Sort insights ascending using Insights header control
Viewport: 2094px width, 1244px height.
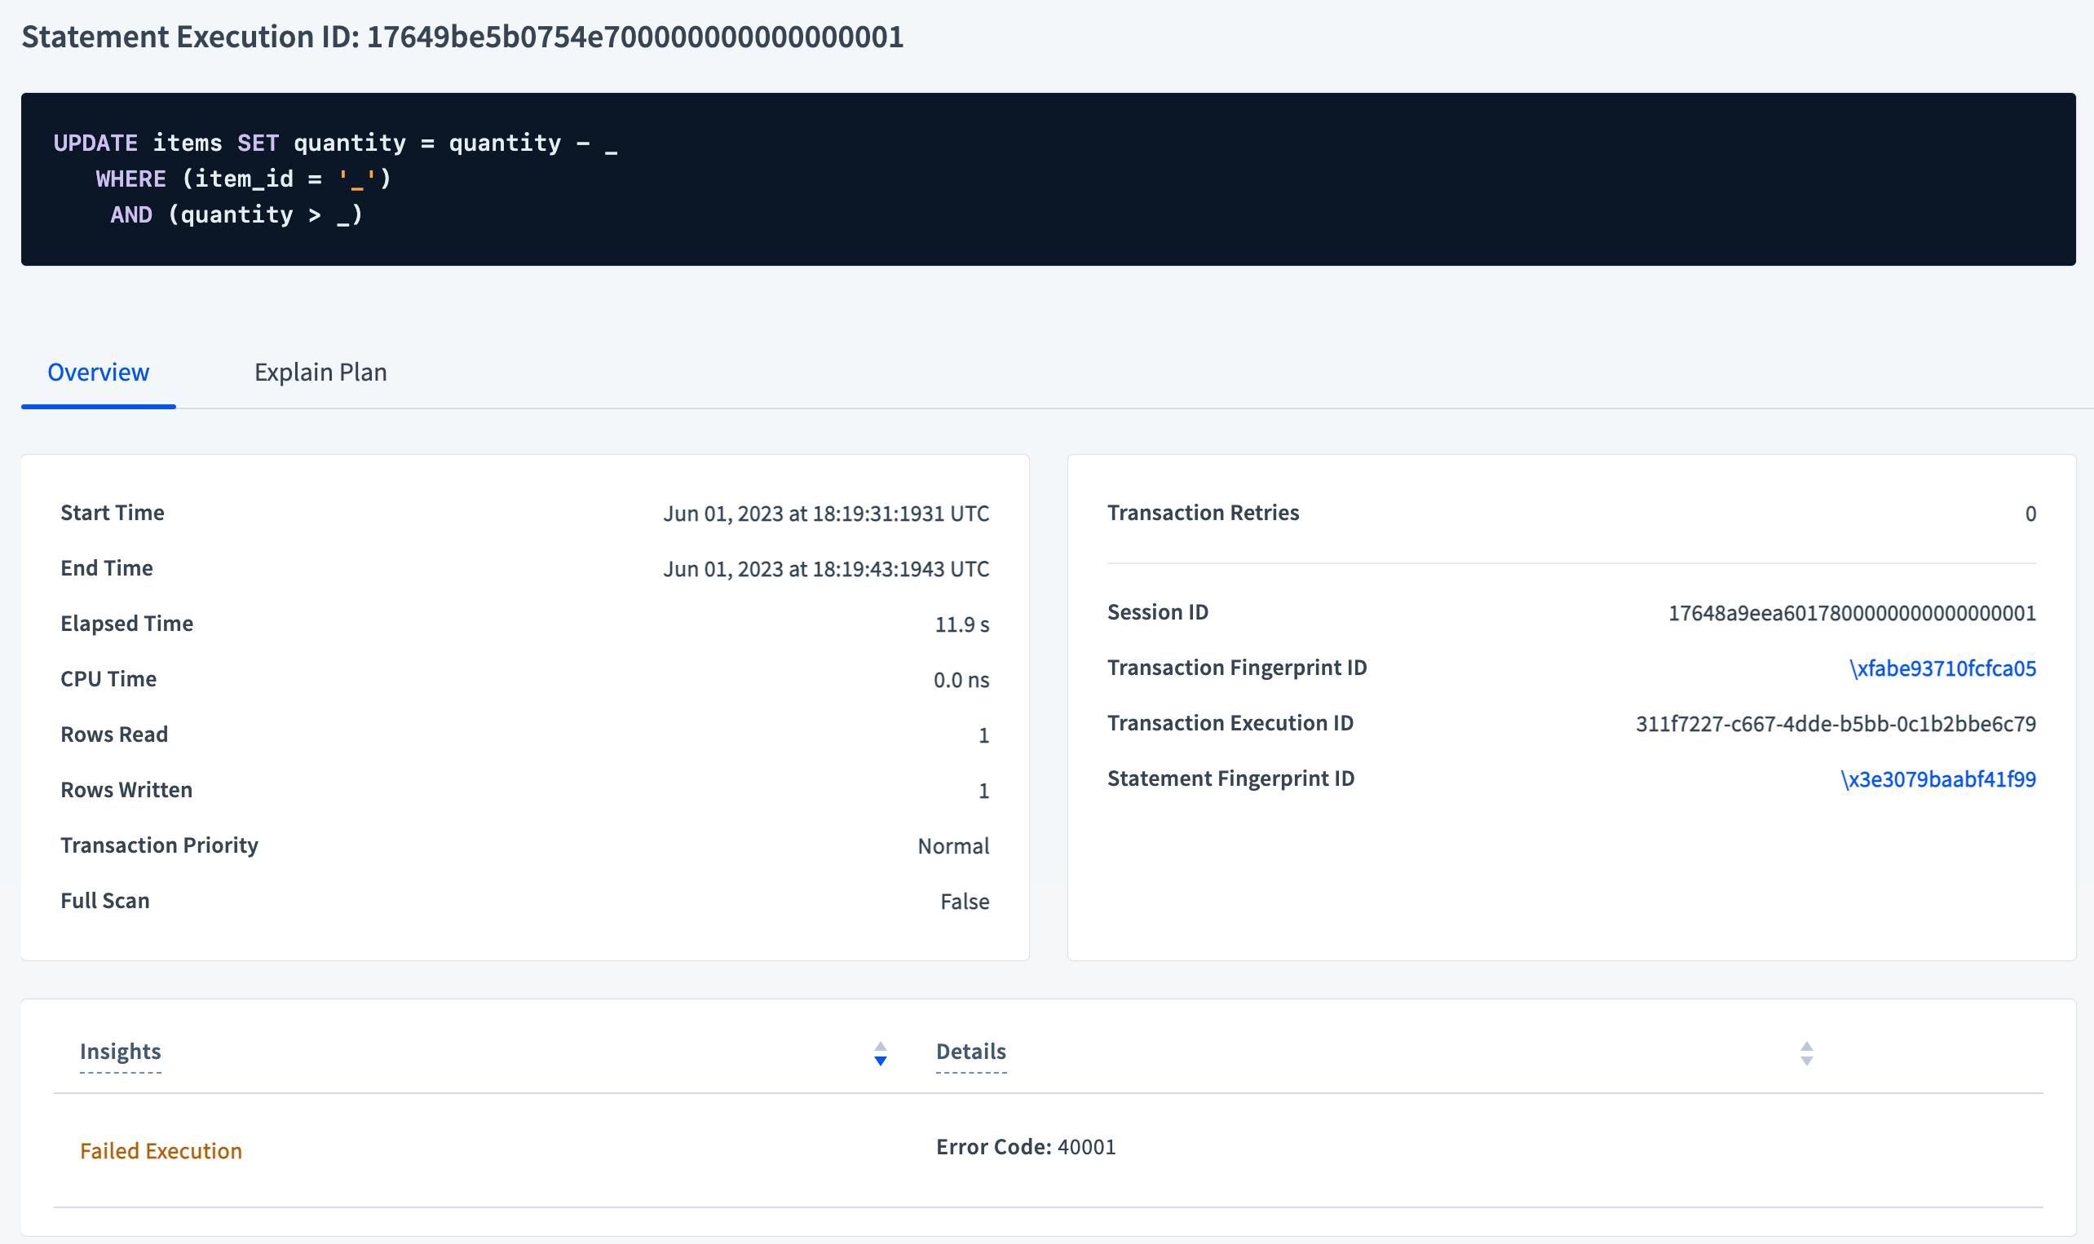[x=879, y=1047]
